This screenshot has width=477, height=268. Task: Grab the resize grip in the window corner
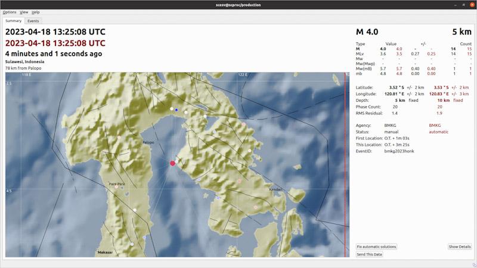tap(473, 264)
